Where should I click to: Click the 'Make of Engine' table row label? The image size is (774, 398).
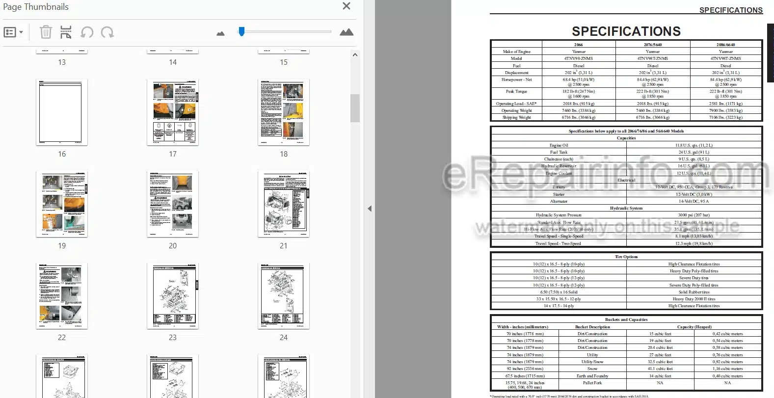coord(516,52)
